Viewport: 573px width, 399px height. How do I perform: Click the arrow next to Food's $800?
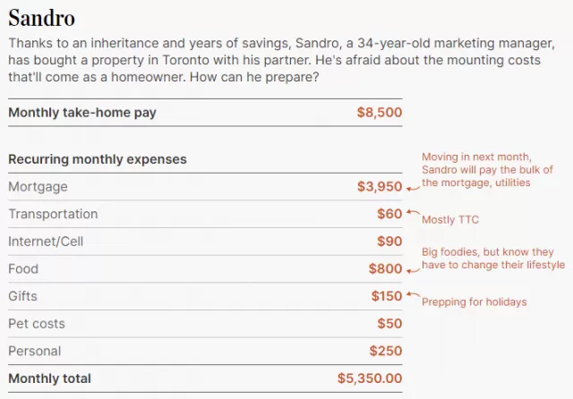click(x=414, y=270)
